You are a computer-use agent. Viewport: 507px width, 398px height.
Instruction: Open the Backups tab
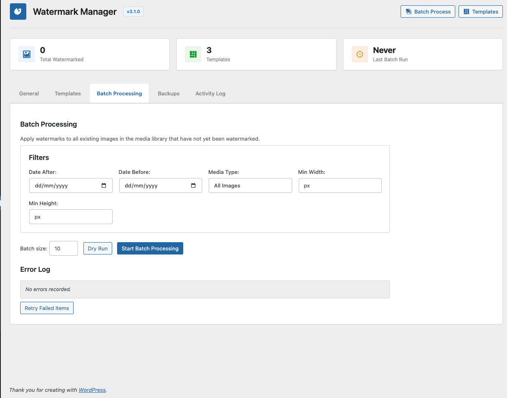click(x=168, y=93)
